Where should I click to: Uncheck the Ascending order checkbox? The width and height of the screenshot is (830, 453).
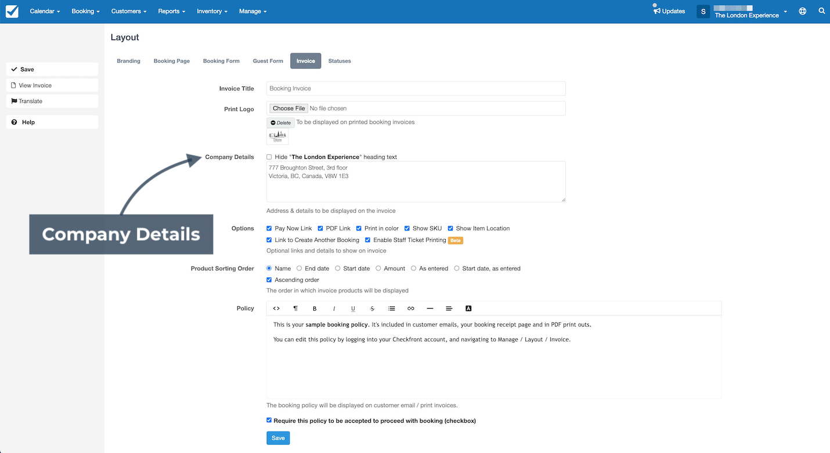(x=269, y=280)
